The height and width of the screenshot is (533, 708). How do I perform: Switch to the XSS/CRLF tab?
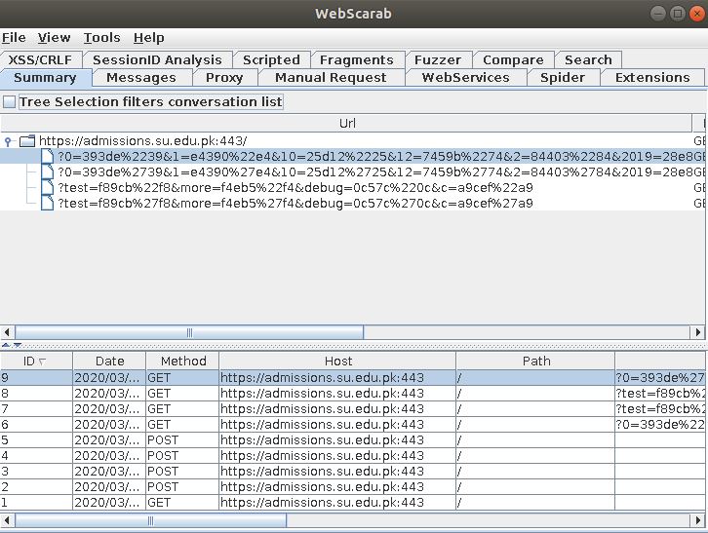(x=40, y=60)
